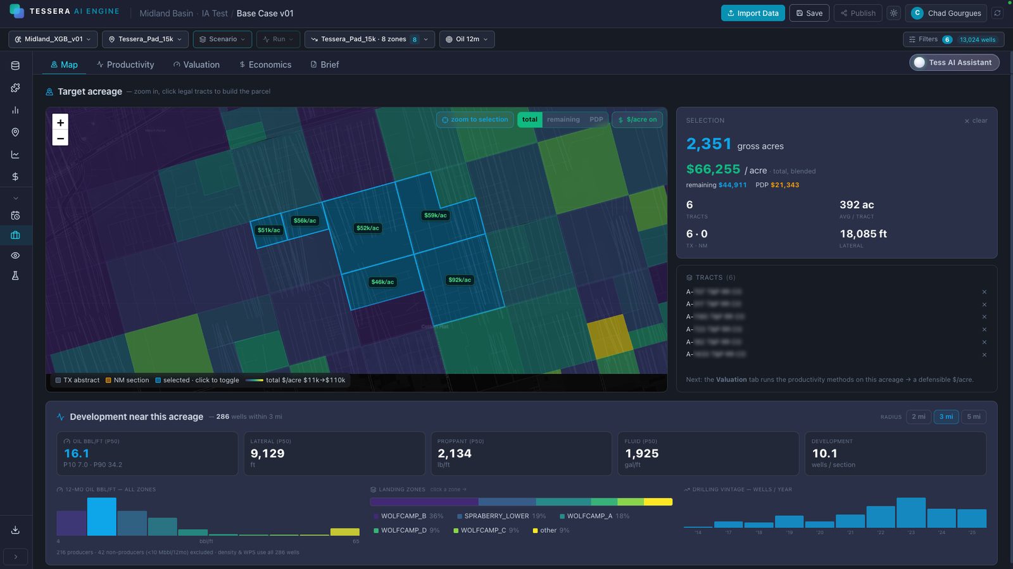Open the line chart sidebar icon
This screenshot has height=569, width=1013.
pos(15,154)
